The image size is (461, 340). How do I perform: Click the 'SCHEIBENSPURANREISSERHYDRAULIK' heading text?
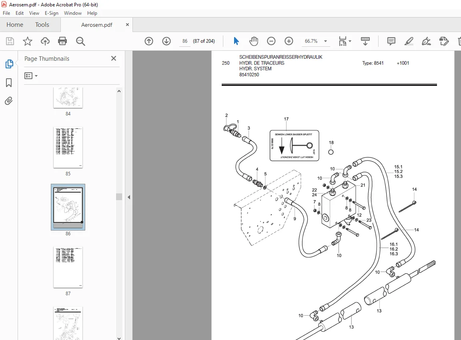point(281,57)
